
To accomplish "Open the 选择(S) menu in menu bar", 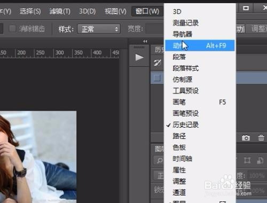I will click(x=30, y=11).
